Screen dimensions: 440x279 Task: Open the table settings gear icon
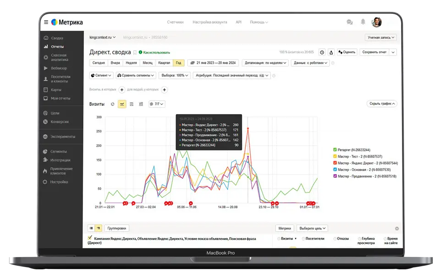[396, 229]
